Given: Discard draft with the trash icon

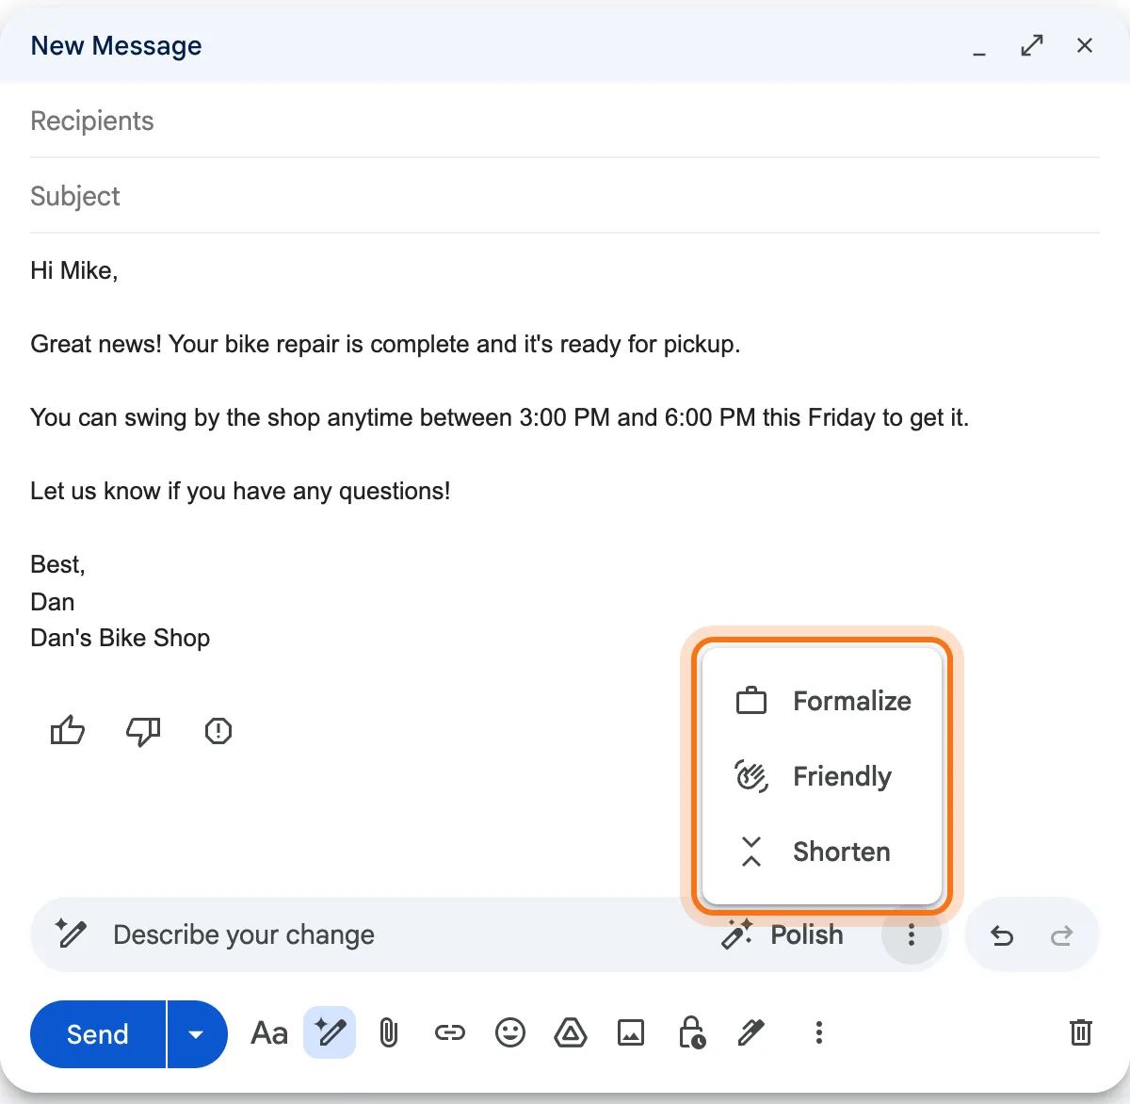Looking at the screenshot, I should [1081, 1033].
